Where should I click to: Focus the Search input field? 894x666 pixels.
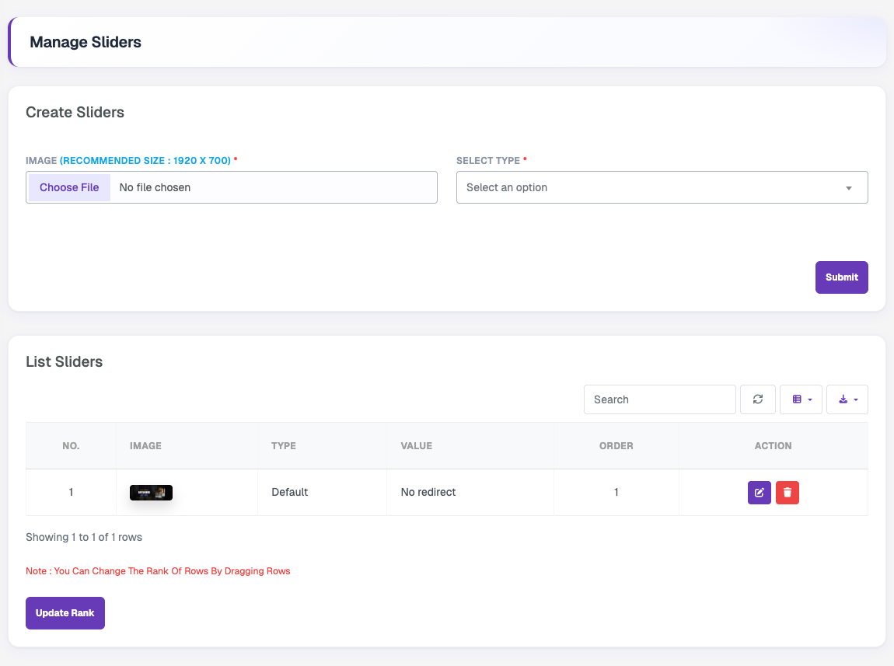click(x=660, y=399)
